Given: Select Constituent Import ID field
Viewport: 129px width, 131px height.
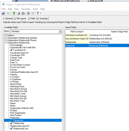Looking at the screenshot, I should [19, 53].
